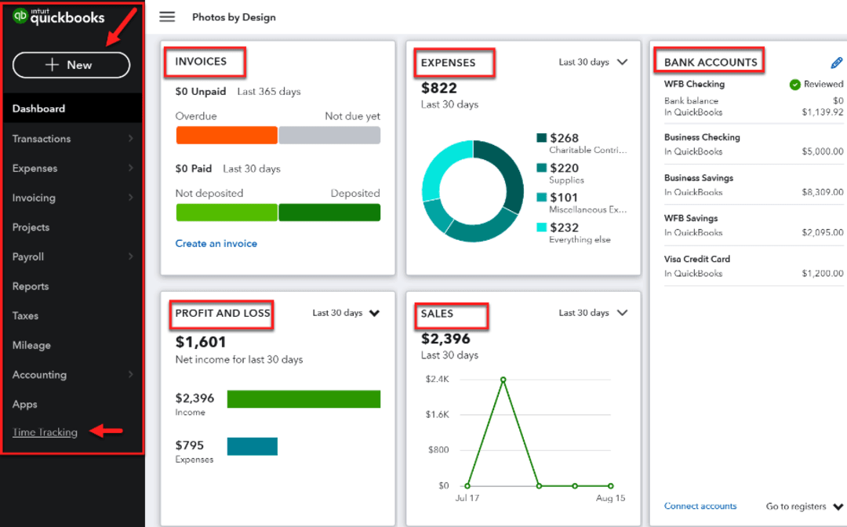Click the + New button
847x527 pixels.
click(x=71, y=65)
